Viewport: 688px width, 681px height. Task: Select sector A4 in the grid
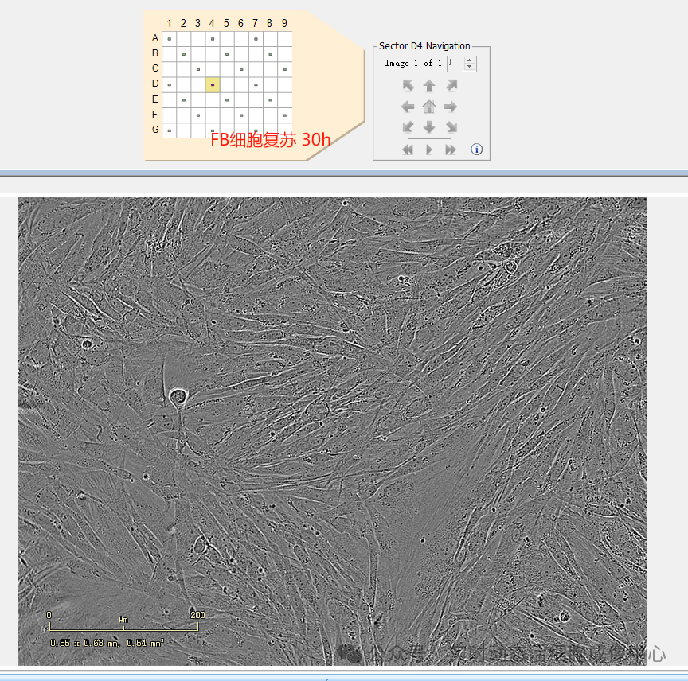[213, 39]
